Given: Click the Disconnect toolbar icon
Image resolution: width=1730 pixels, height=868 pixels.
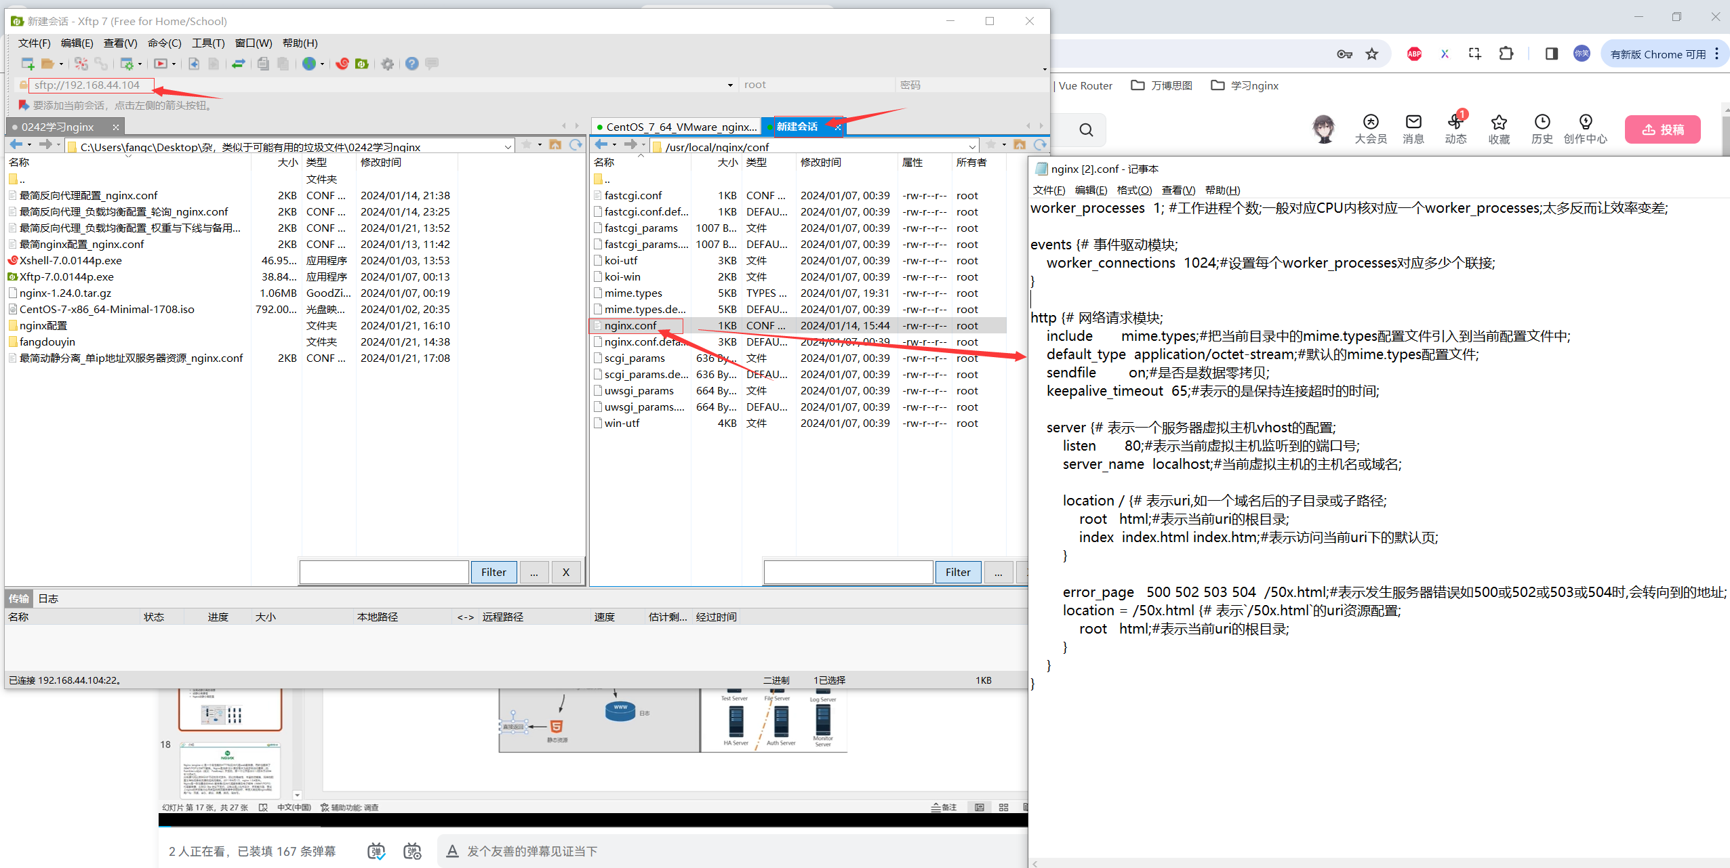Looking at the screenshot, I should [81, 64].
